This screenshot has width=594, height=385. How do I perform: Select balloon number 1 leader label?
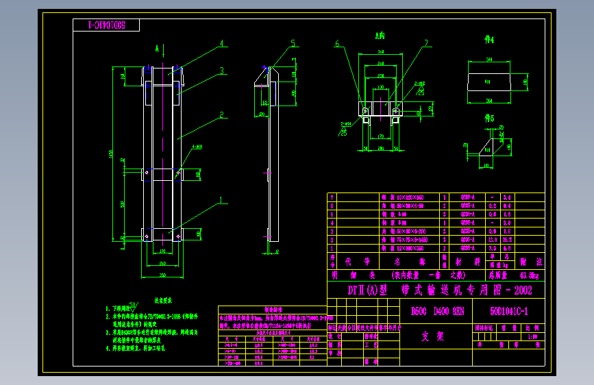(x=221, y=200)
